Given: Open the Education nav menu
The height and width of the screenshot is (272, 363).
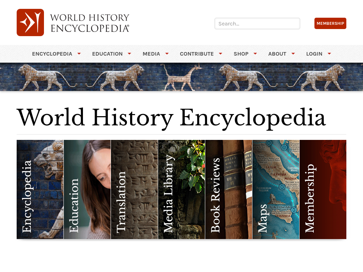Looking at the screenshot, I should (107, 54).
